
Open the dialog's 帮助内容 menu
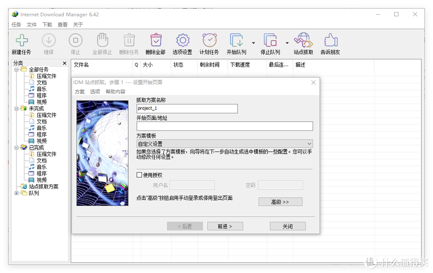click(115, 92)
